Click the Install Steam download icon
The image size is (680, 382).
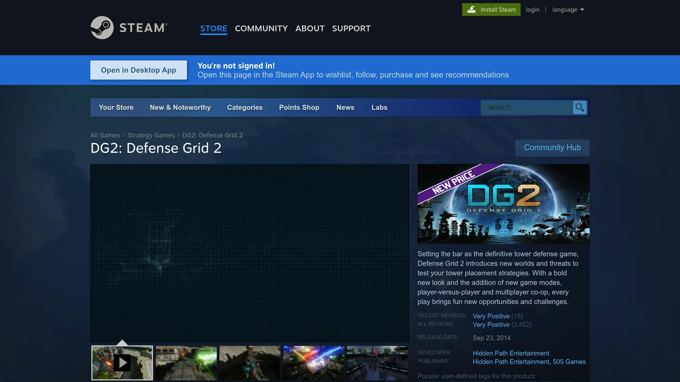click(471, 9)
